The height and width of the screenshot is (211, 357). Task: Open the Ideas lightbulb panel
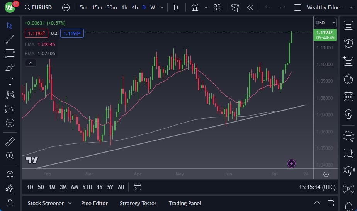coord(348,114)
